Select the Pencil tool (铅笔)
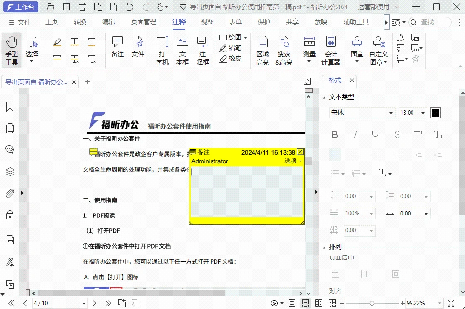 pyautogui.click(x=230, y=48)
